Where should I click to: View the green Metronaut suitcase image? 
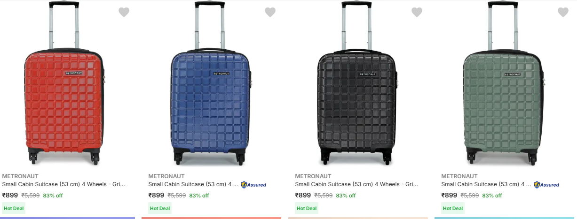pyautogui.click(x=503, y=84)
